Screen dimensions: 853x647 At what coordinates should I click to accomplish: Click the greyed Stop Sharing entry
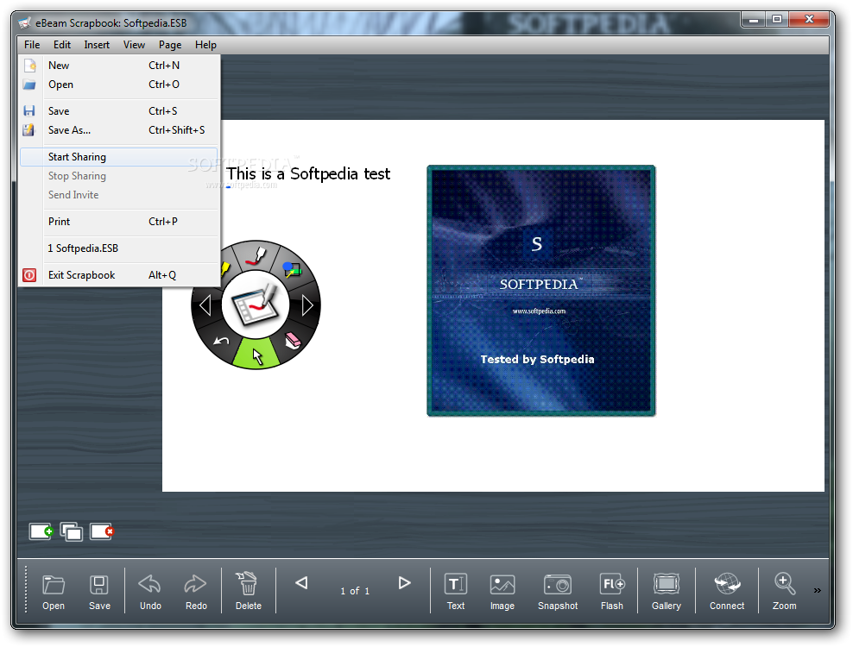tap(118, 176)
